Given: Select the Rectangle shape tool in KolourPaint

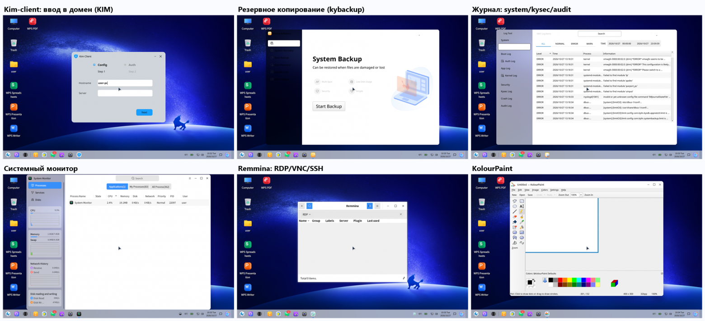Looking at the screenshot, I should tap(522, 233).
